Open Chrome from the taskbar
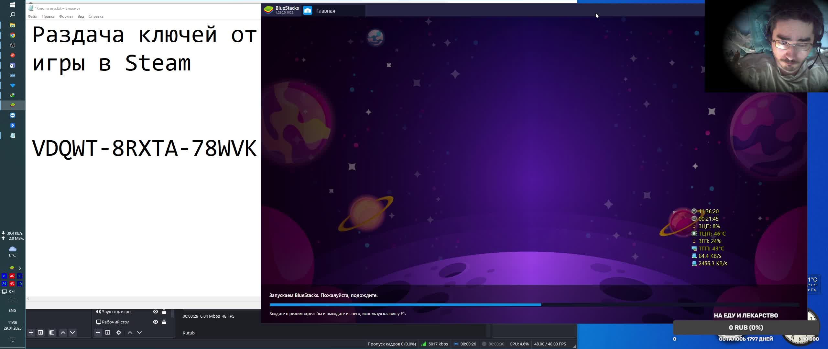The height and width of the screenshot is (349, 828). (x=13, y=35)
